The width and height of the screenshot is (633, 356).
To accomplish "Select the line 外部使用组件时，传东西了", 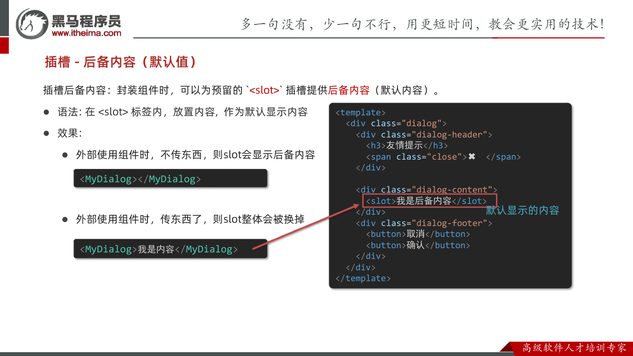I will pos(190,219).
